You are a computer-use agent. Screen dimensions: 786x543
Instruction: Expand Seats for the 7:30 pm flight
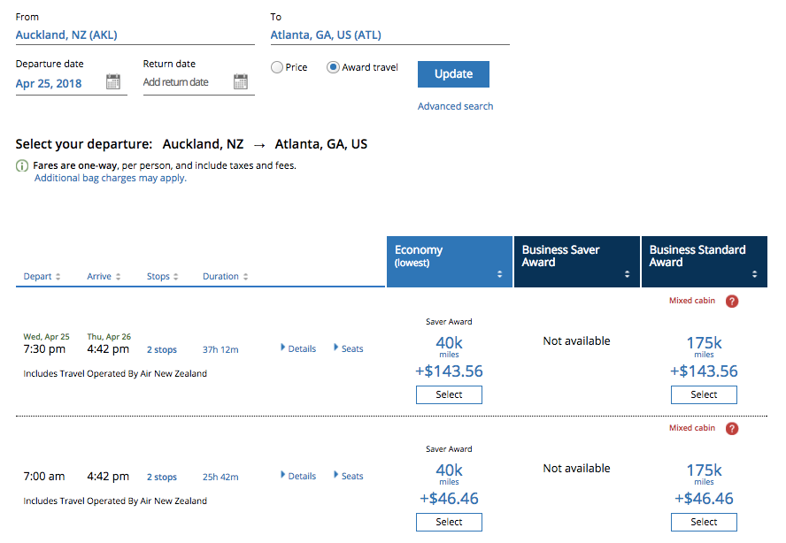[349, 348]
